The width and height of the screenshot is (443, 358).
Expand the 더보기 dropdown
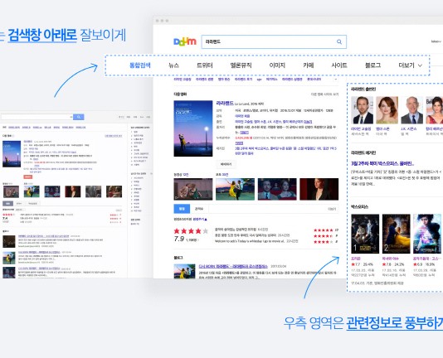point(410,65)
